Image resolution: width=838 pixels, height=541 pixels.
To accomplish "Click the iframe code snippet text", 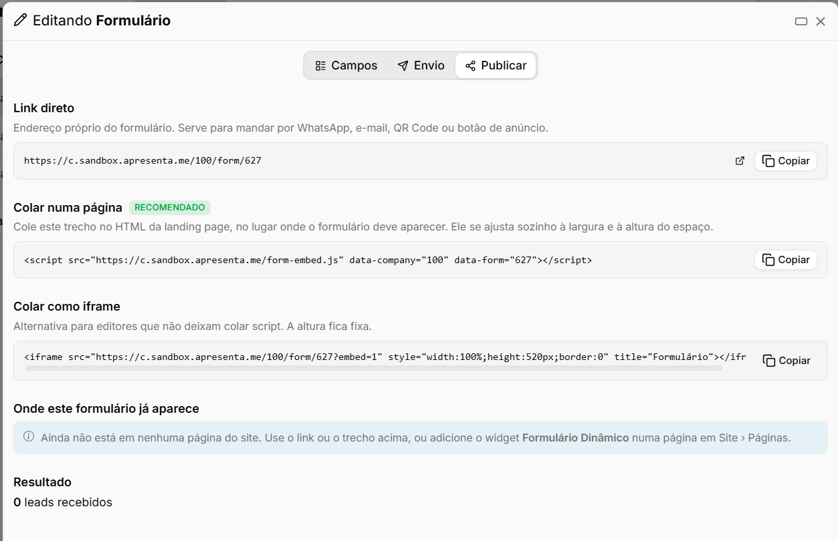I will (x=385, y=357).
